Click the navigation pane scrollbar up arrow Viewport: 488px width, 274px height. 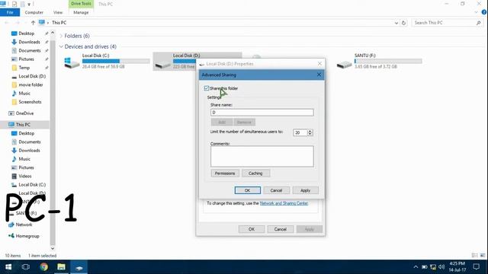[x=53, y=32]
